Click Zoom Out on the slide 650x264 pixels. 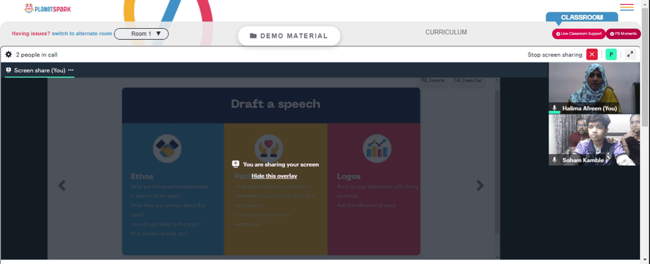pyautogui.click(x=468, y=81)
